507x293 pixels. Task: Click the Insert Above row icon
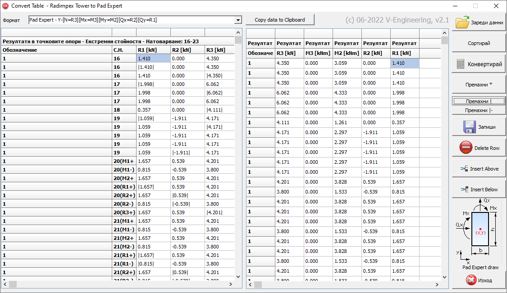[464, 169]
